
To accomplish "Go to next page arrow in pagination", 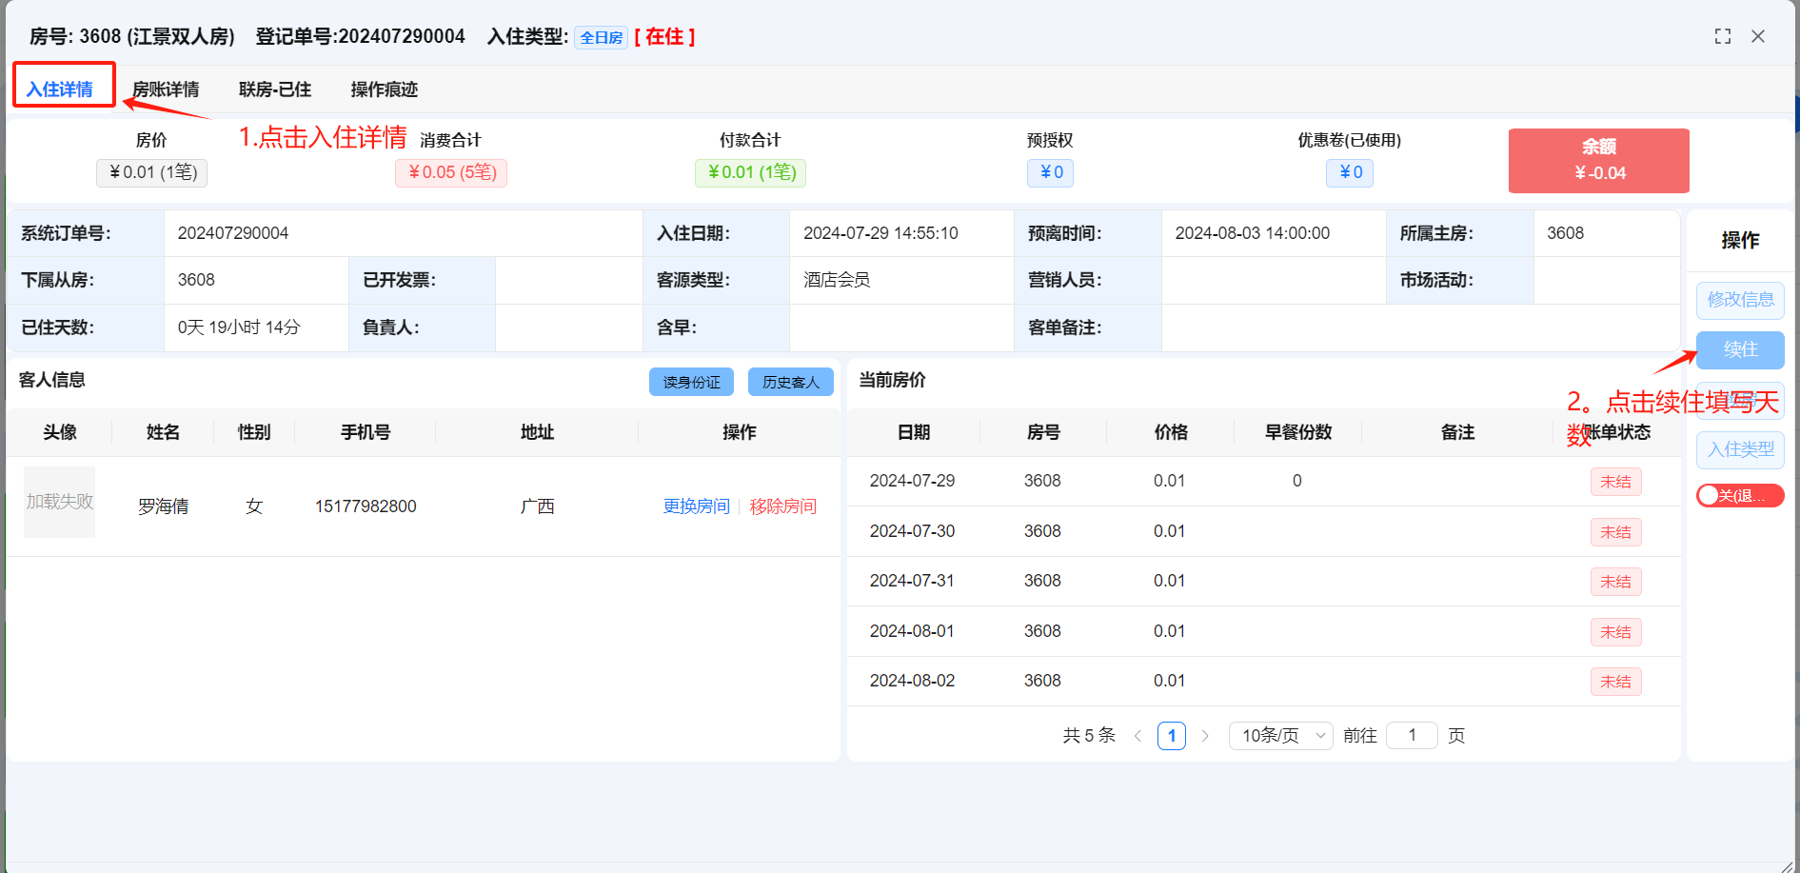I will pos(1205,736).
